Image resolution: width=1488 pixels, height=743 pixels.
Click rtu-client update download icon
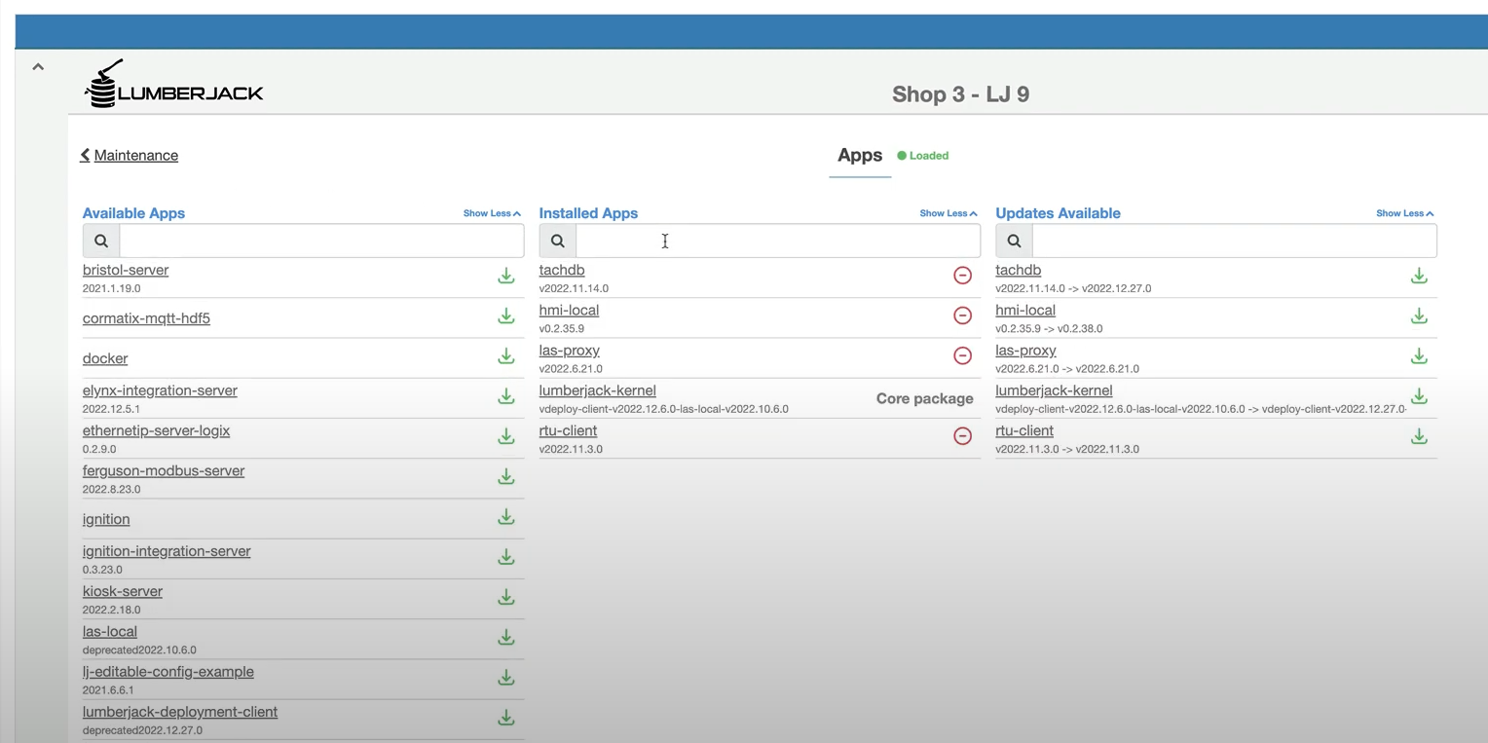point(1419,436)
